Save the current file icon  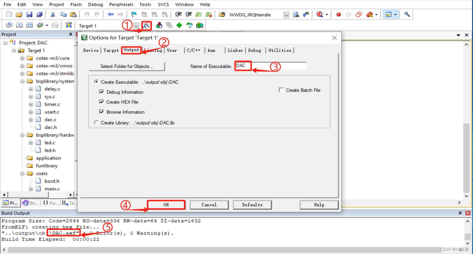[x=29, y=14]
